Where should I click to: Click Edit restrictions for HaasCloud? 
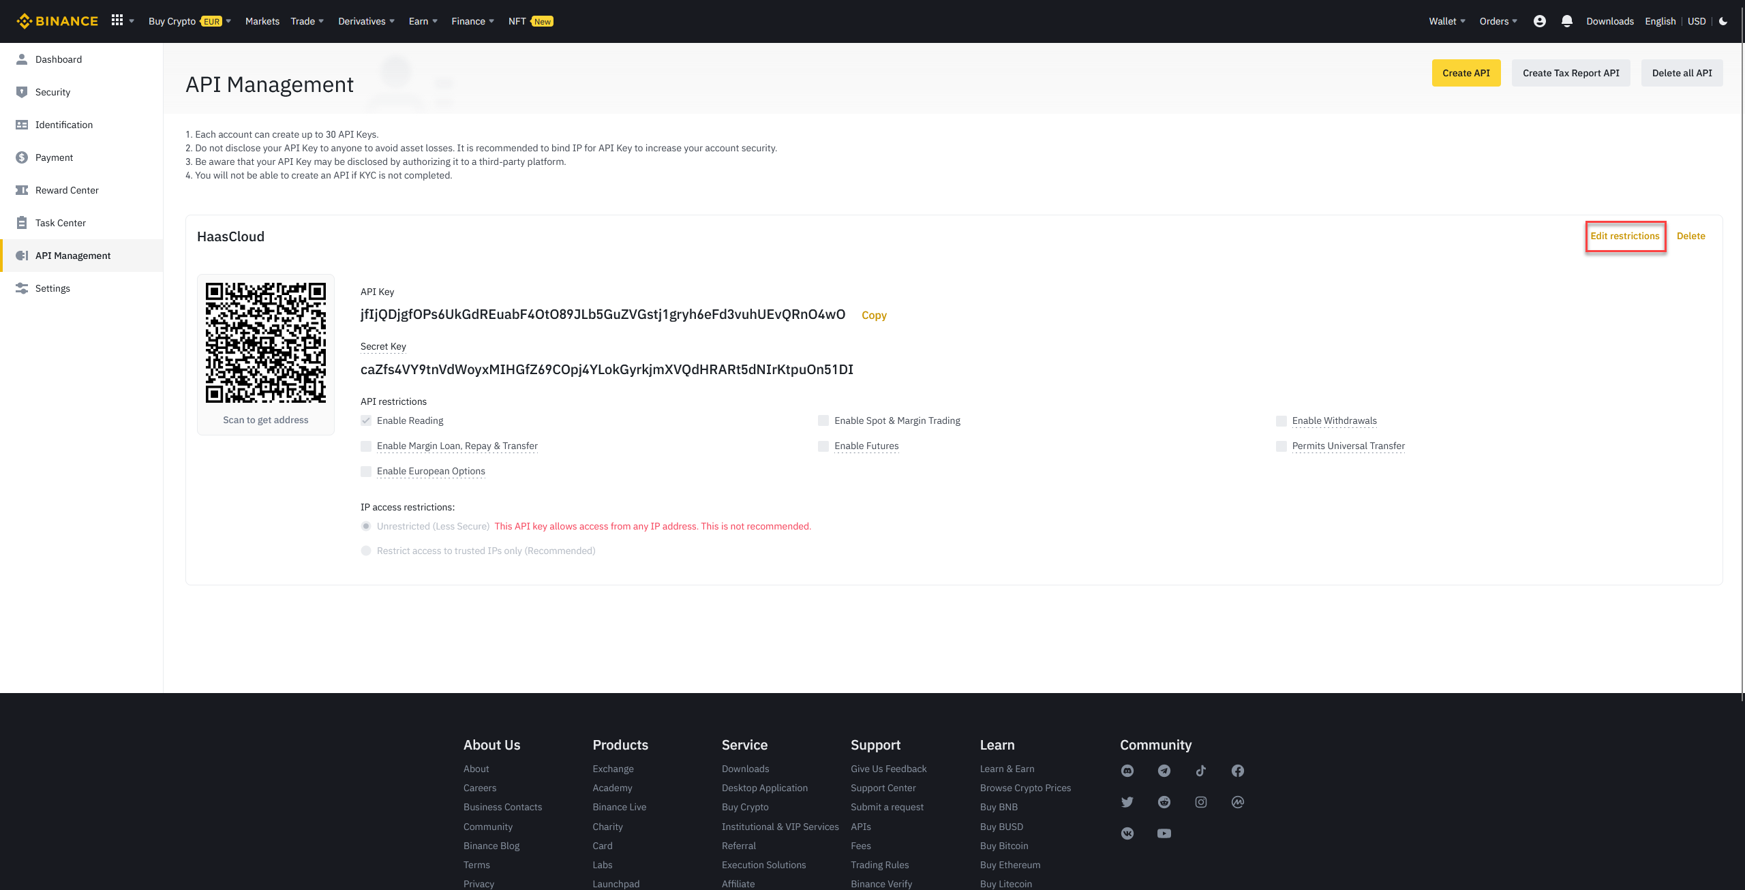pyautogui.click(x=1625, y=236)
